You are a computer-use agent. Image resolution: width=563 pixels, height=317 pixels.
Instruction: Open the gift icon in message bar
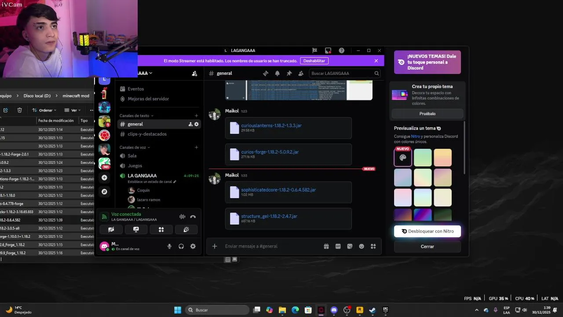point(326,246)
